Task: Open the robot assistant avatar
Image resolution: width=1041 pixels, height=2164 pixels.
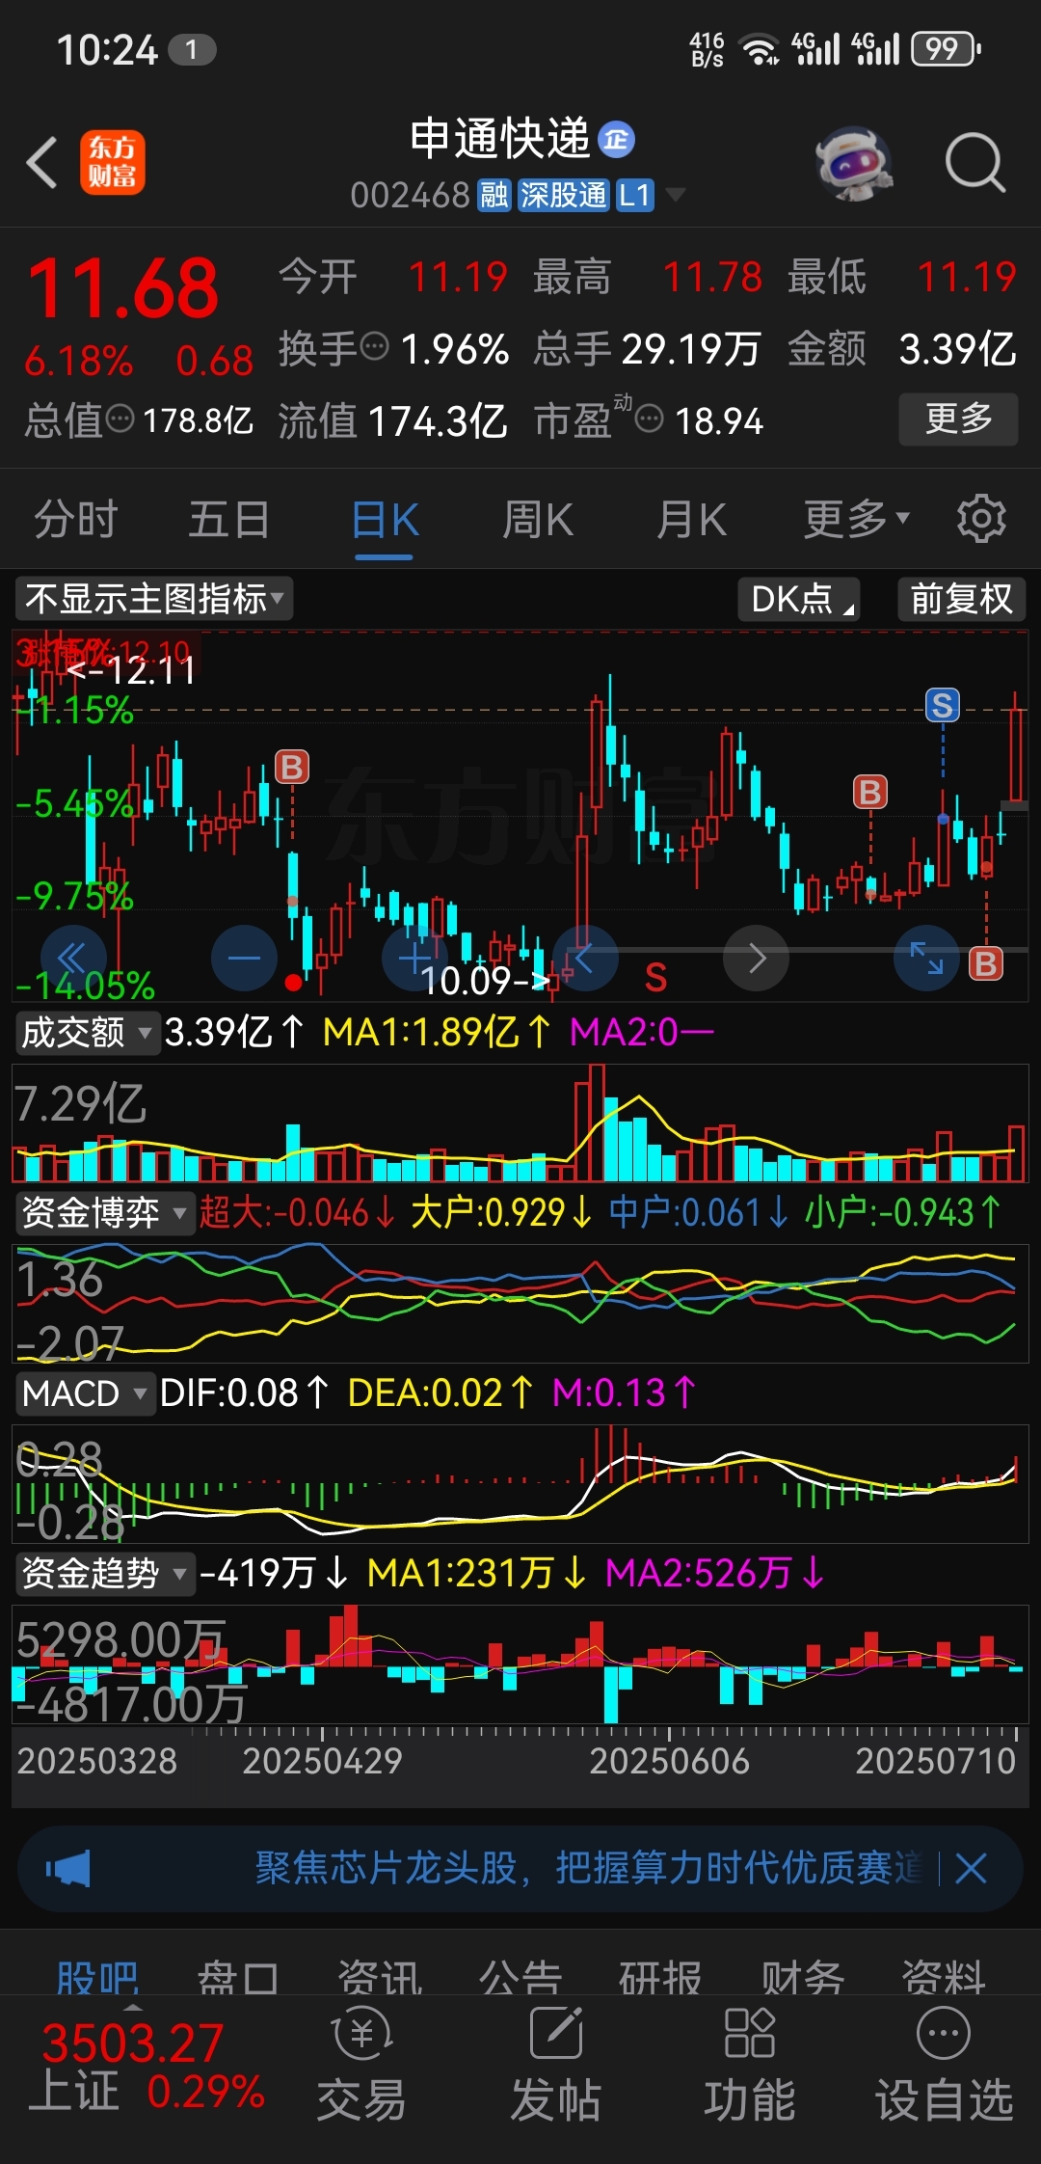Action: coord(854,162)
